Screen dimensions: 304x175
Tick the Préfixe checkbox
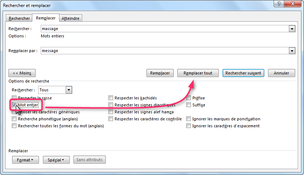coord(189,98)
